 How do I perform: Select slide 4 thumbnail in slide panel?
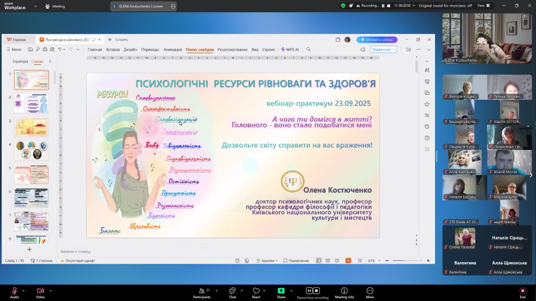click(32, 150)
